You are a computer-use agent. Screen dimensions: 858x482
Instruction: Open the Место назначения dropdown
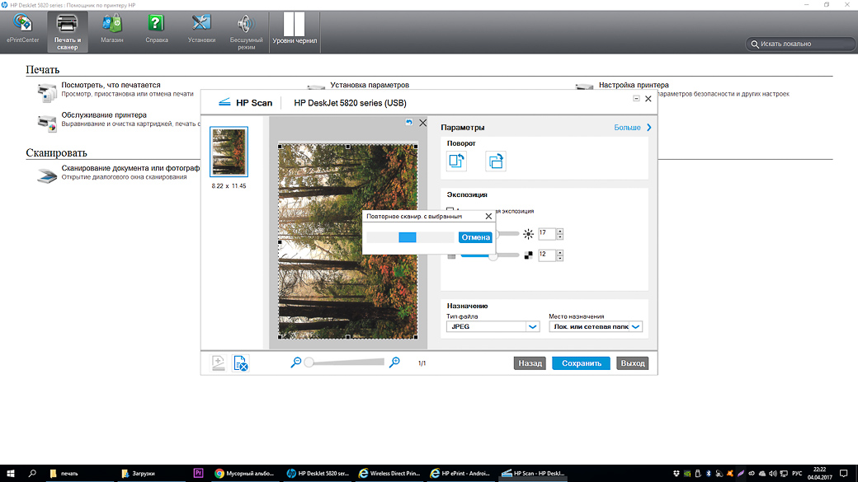click(x=596, y=327)
